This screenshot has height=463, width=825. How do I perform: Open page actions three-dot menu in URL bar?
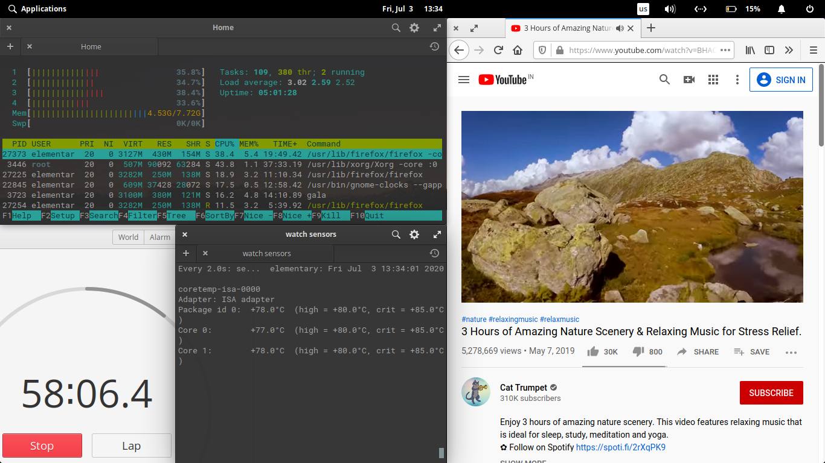(726, 50)
